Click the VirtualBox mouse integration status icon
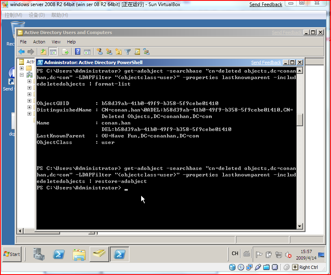Image resolution: width=331 pixels, height=275 pixels. (x=286, y=267)
